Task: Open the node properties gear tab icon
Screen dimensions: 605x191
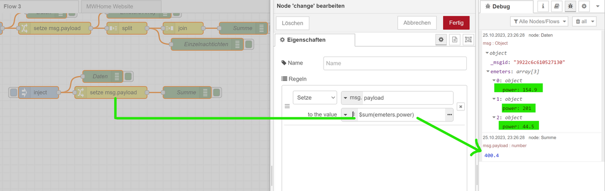Action: pyautogui.click(x=441, y=40)
